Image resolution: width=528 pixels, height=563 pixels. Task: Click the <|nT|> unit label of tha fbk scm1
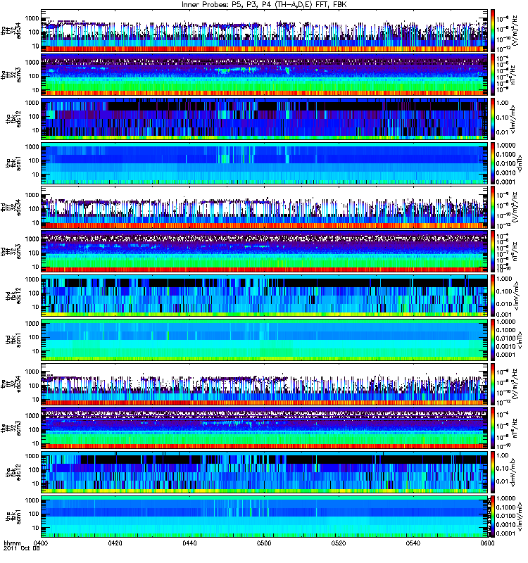coord(520,163)
